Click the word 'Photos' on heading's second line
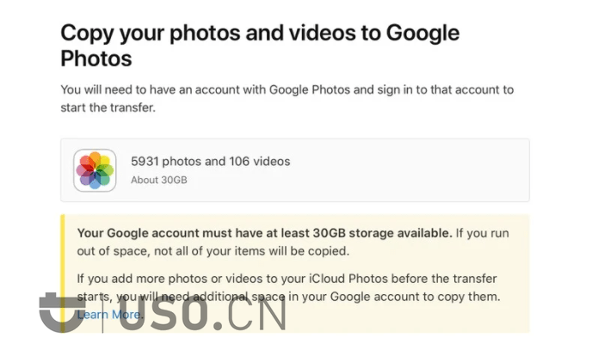The height and width of the screenshot is (356, 598). tap(96, 58)
